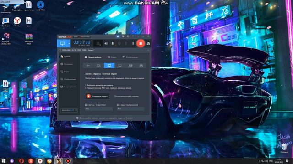Open the clock and date in the taskbar

pyautogui.click(x=279, y=161)
